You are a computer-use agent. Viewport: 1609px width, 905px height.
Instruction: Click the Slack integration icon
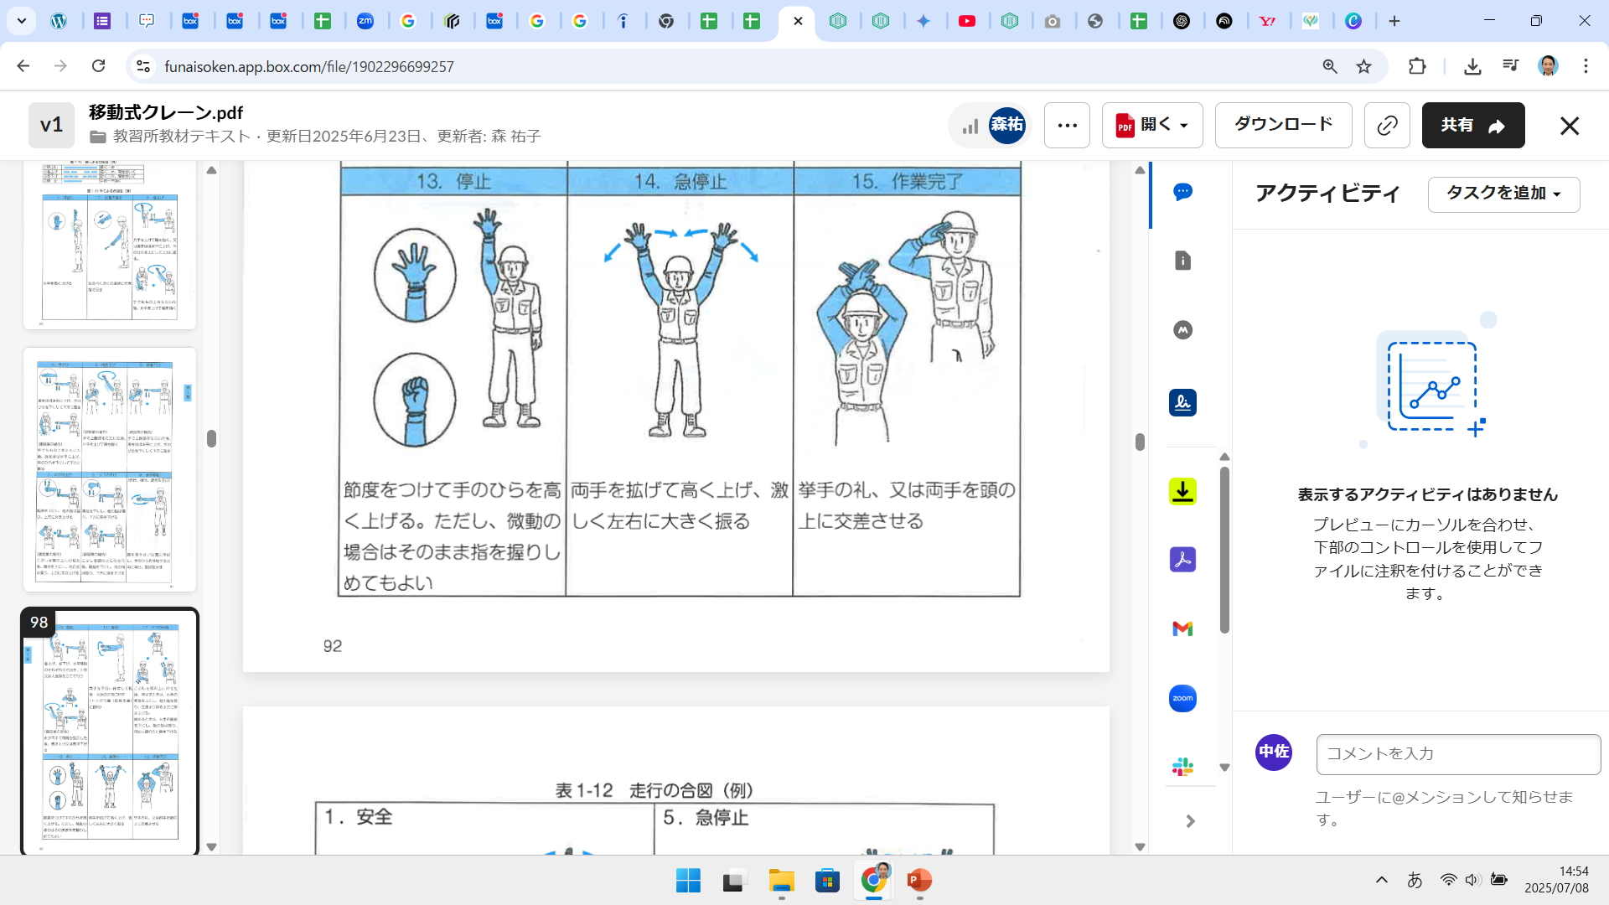pos(1182,766)
